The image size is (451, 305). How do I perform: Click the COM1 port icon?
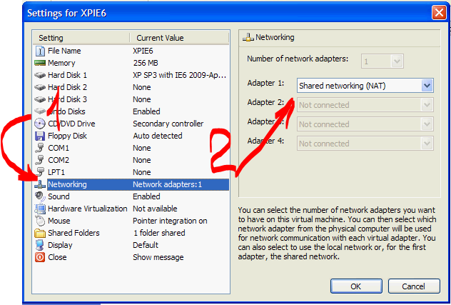(40, 148)
